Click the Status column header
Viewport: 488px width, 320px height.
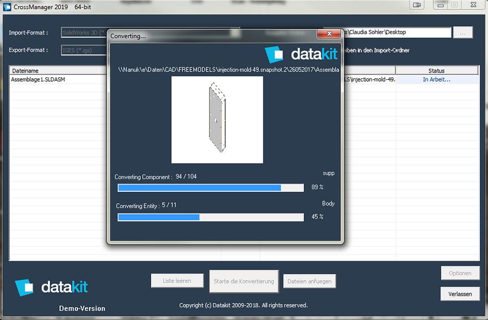436,70
